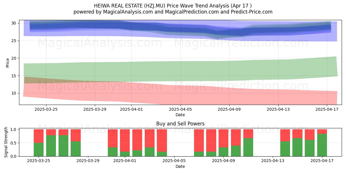Click the 'Buy and Sell Powers' subplot title
Viewport: 346px width, 173px height.
tap(180, 124)
